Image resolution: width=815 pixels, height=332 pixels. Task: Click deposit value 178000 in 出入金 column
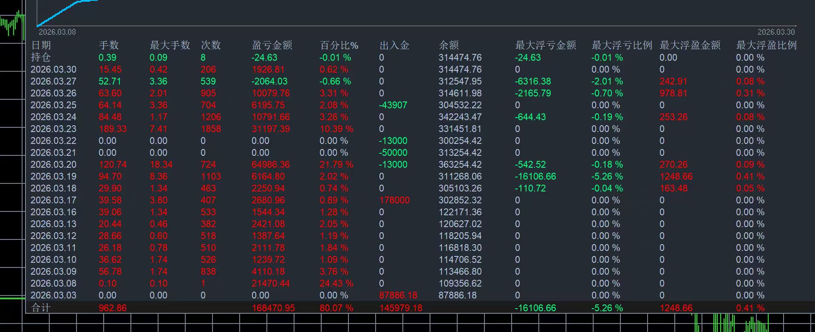[395, 200]
